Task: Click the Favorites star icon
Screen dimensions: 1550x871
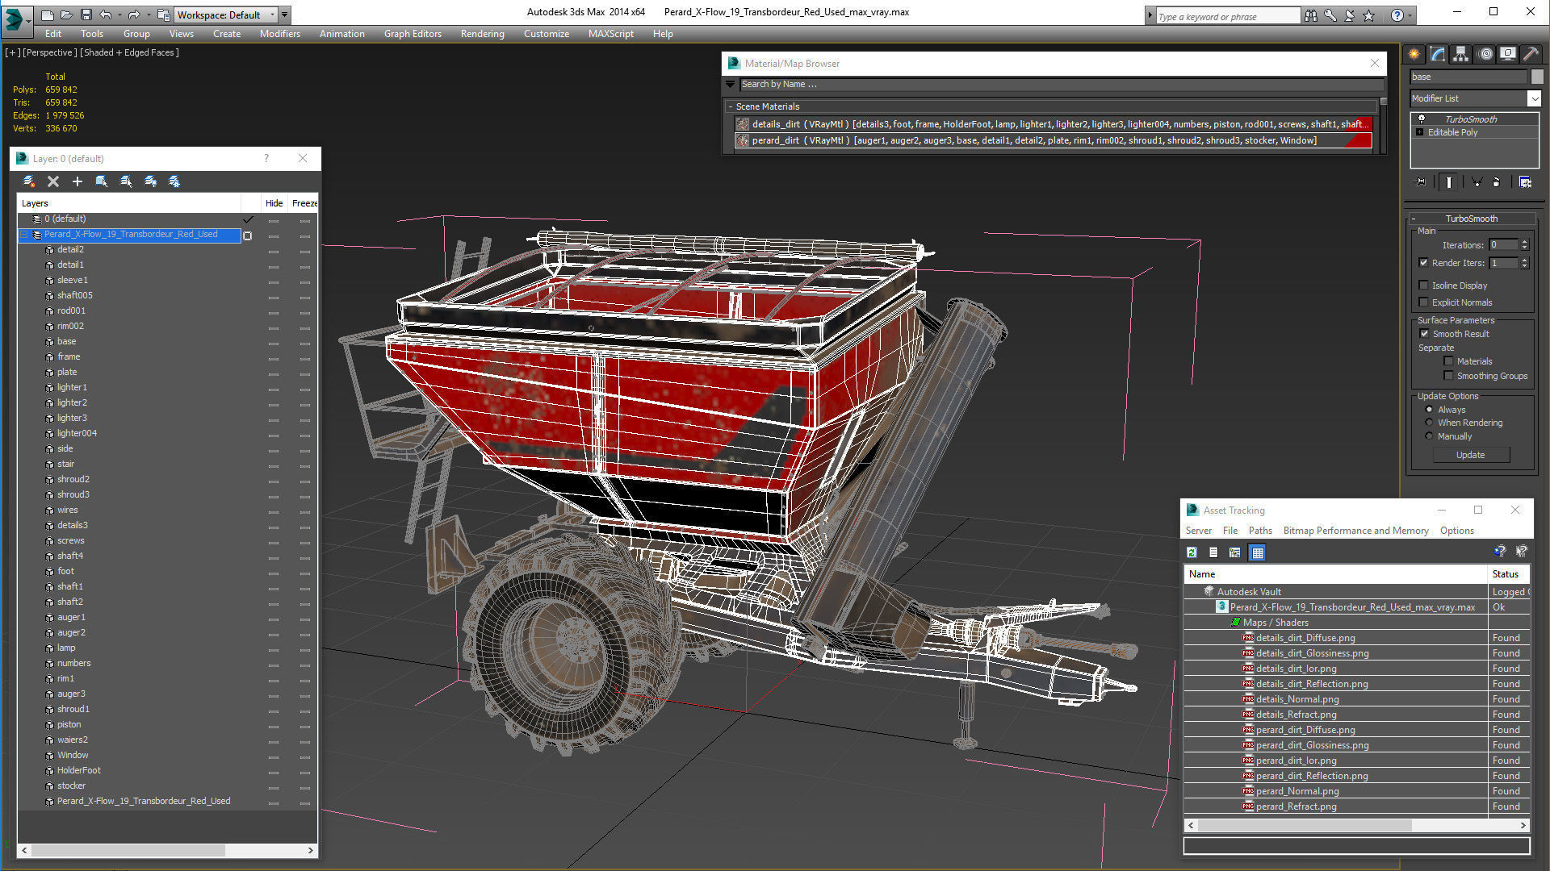Action: [1368, 15]
